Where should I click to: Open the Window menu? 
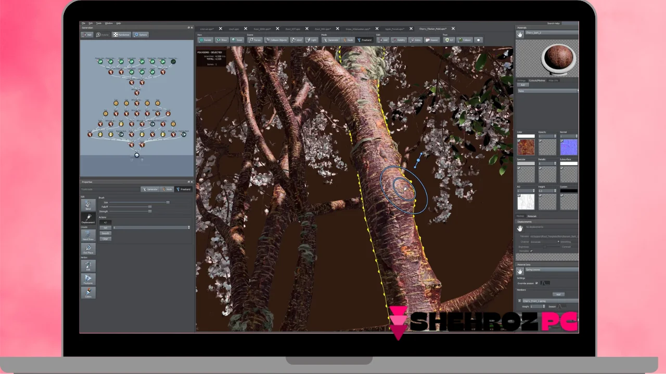[x=109, y=23]
